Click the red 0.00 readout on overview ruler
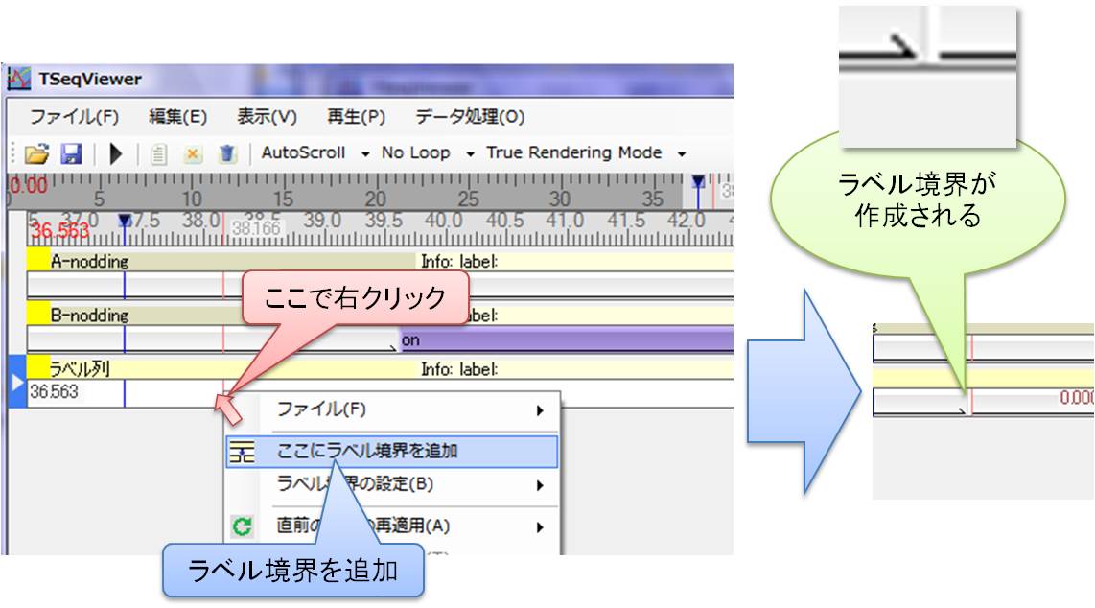The height and width of the screenshot is (608, 1095). click(28, 186)
